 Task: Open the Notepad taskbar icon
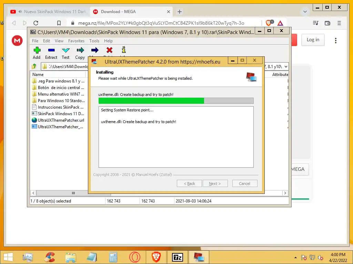coord(92,257)
